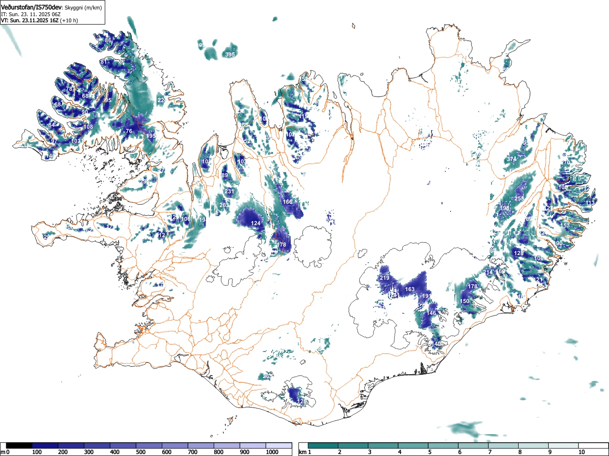Click the '126' value on the southern glacier
The image size is (609, 456).
[302, 401]
